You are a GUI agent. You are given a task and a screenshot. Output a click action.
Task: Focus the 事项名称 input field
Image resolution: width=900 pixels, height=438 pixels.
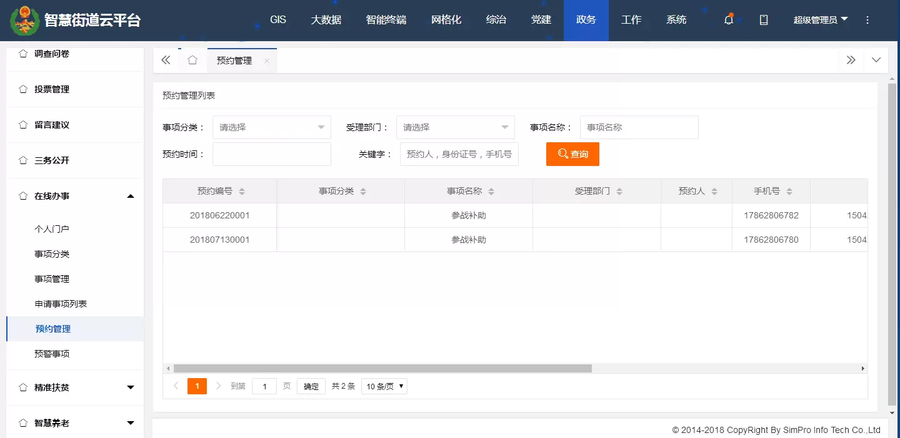[639, 127]
